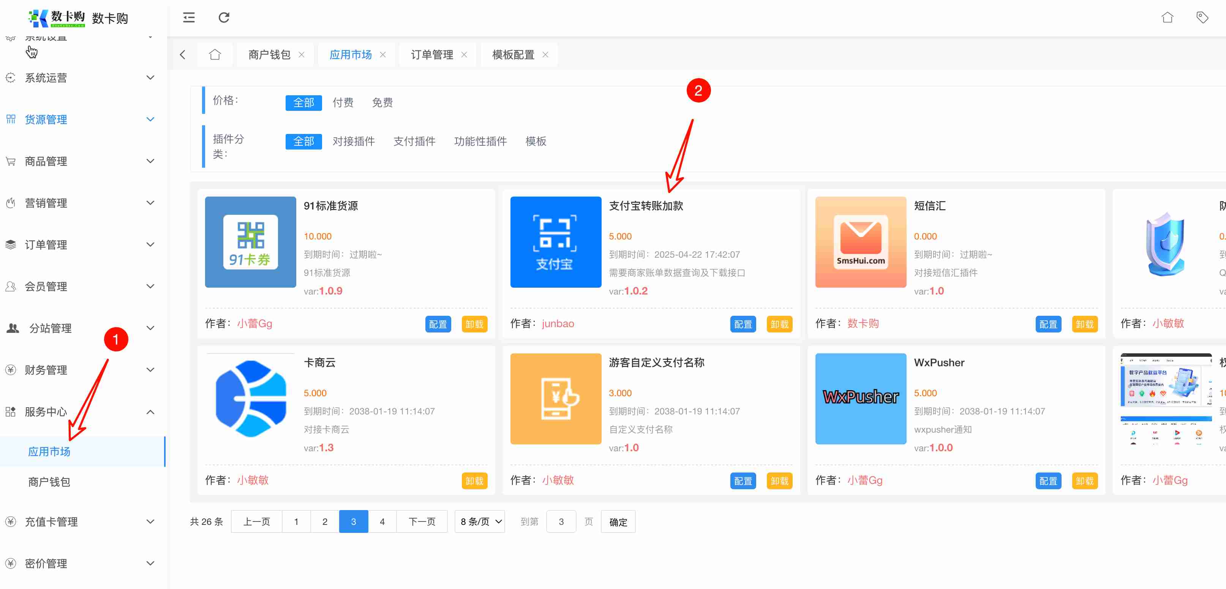The image size is (1226, 589).
Task: Click the home icon in tab bar
Action: [x=215, y=55]
